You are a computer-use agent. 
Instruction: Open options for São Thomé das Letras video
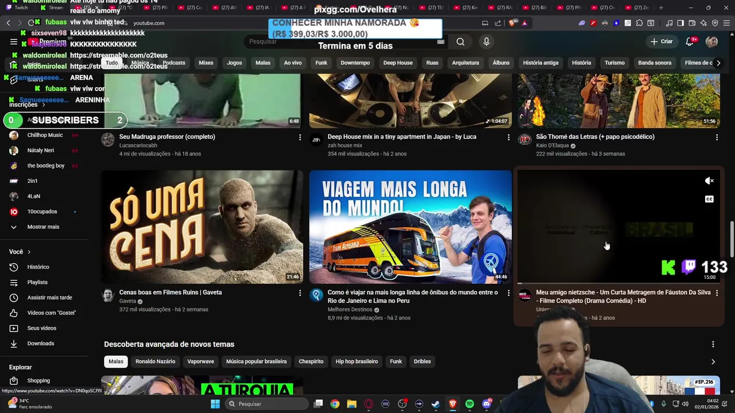pos(717,137)
